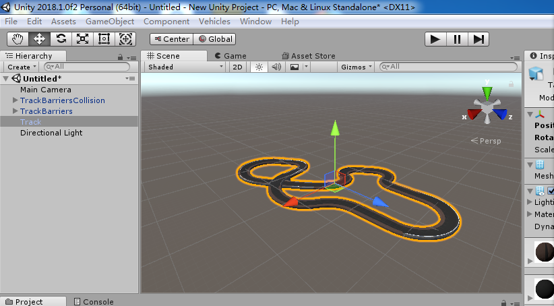
Task: Toggle scene audio speaker button
Action: pos(276,67)
